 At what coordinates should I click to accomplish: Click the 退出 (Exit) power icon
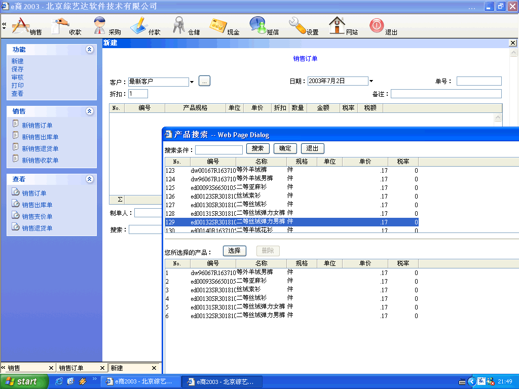(377, 25)
